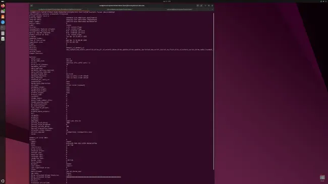Open the clock calendar in top bar

click(x=167, y=1)
